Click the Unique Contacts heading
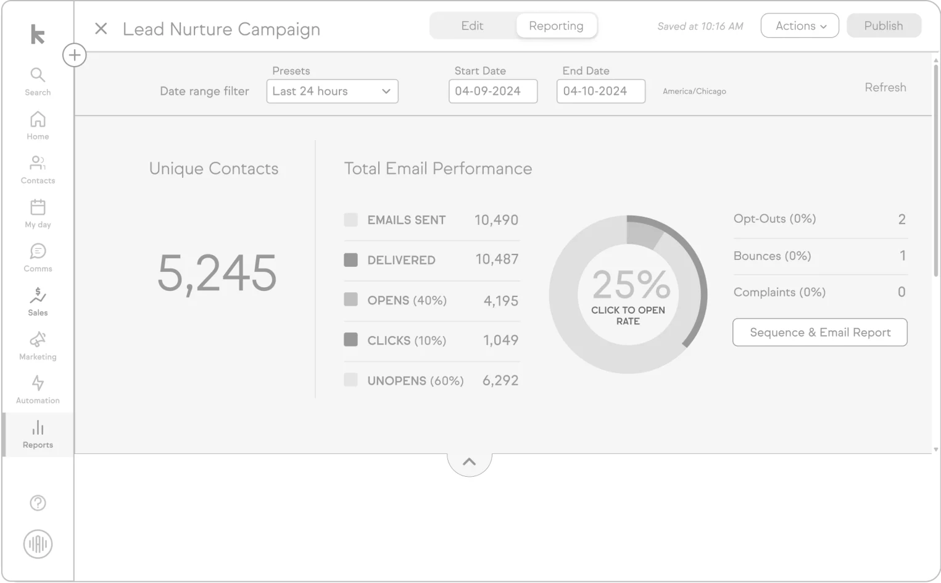 tap(213, 169)
